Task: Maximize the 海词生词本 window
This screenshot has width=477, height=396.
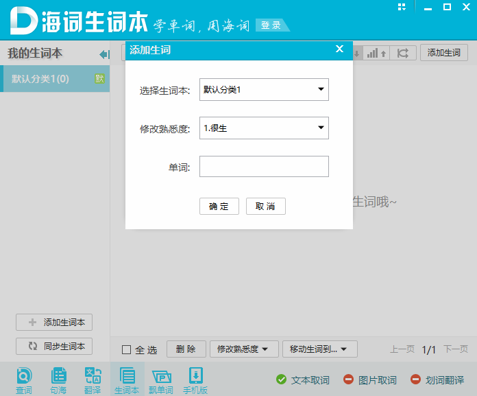Action: point(447,7)
